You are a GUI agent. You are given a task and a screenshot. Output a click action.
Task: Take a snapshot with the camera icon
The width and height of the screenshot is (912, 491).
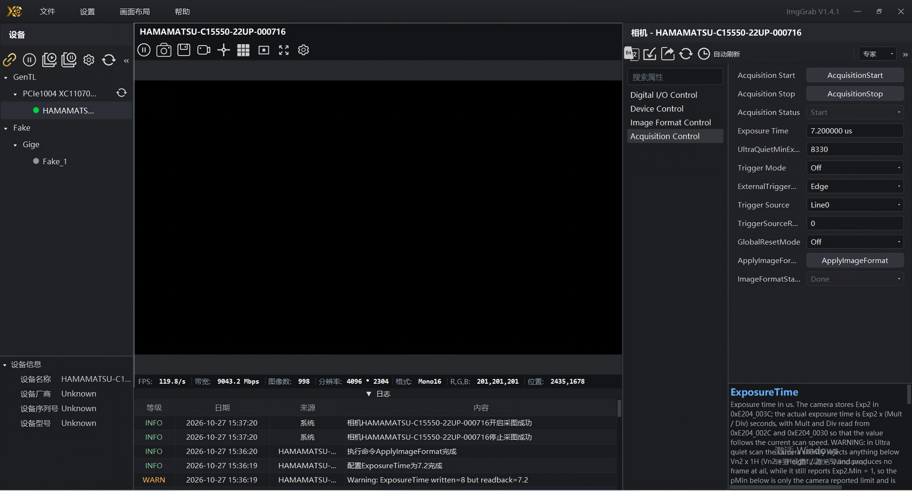[x=164, y=50]
